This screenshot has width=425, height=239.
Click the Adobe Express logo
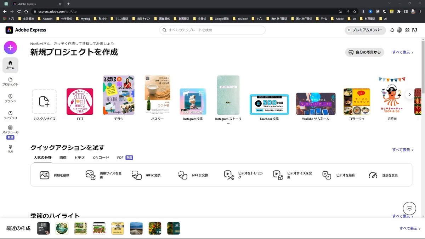[x=26, y=30]
